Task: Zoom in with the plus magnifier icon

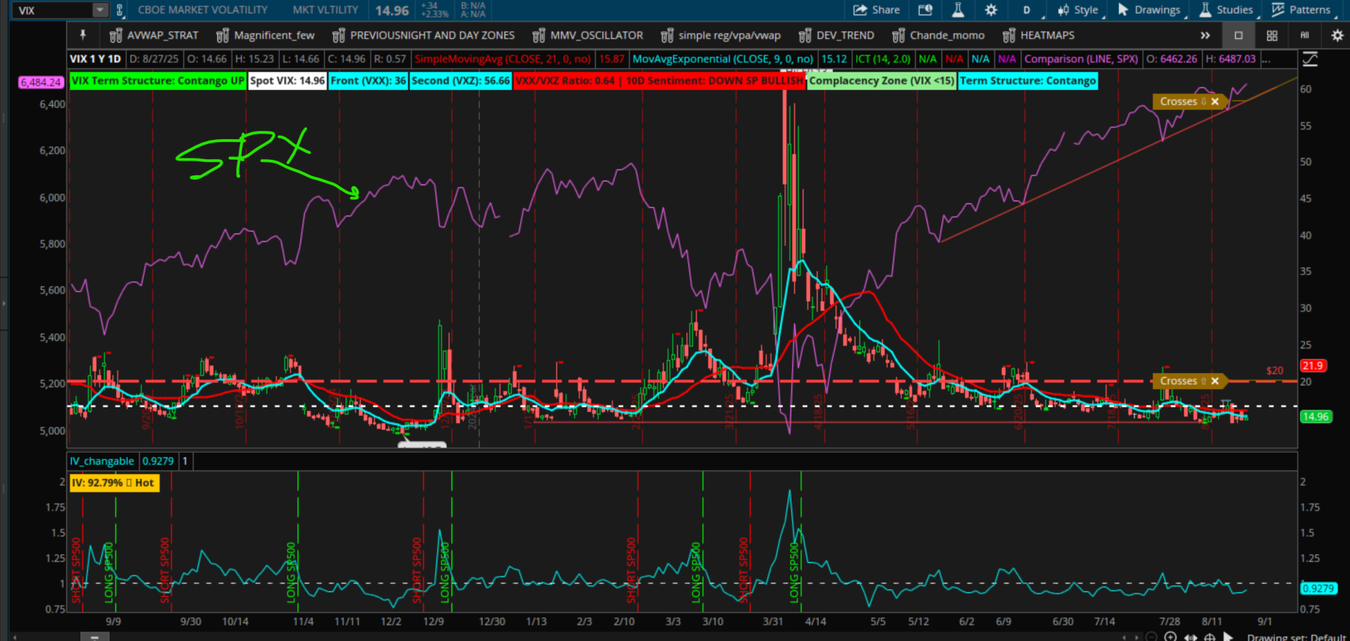Action: pyautogui.click(x=1170, y=637)
